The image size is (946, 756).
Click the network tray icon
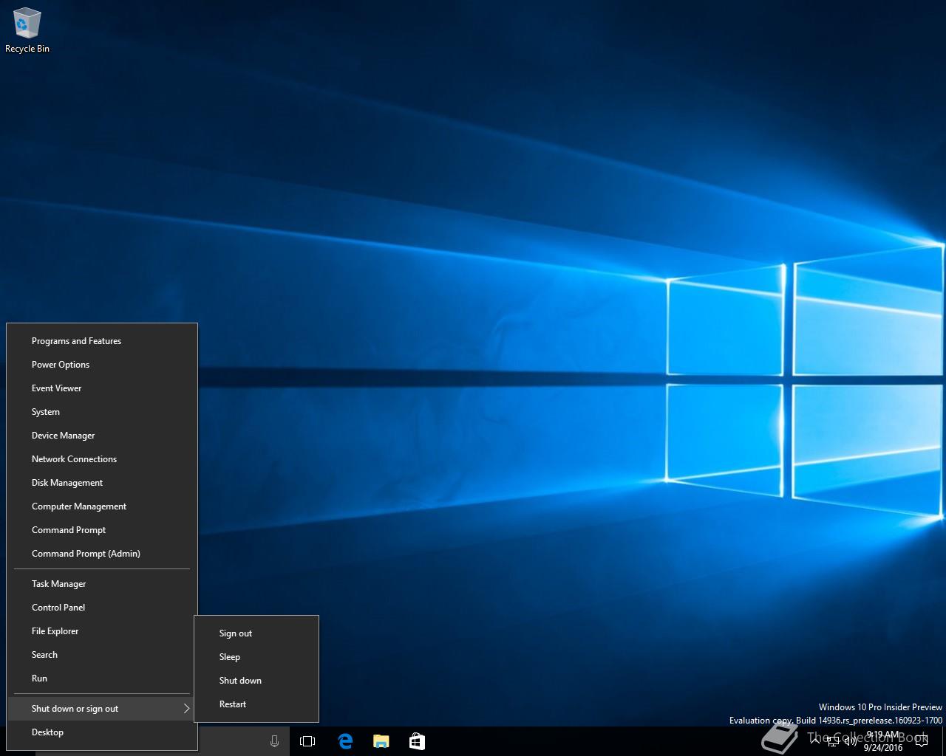tap(833, 741)
